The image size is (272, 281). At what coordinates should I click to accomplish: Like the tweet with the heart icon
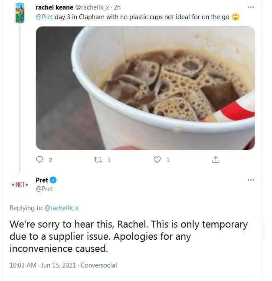click(157, 160)
